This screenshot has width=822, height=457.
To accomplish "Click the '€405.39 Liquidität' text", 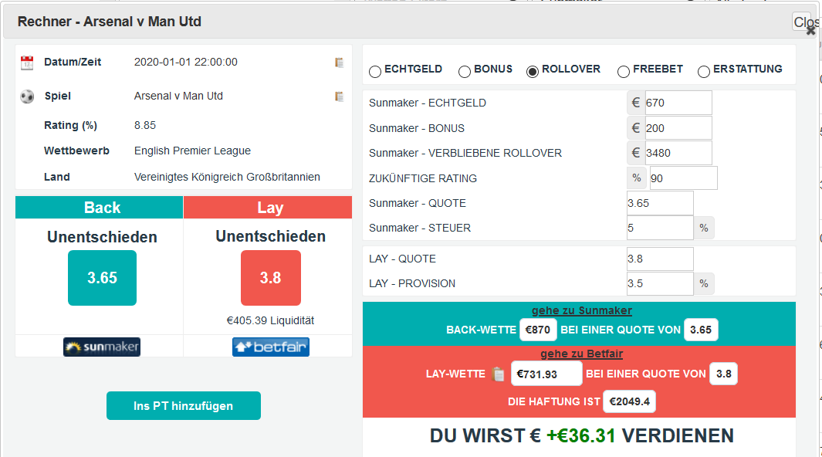I will [x=270, y=320].
